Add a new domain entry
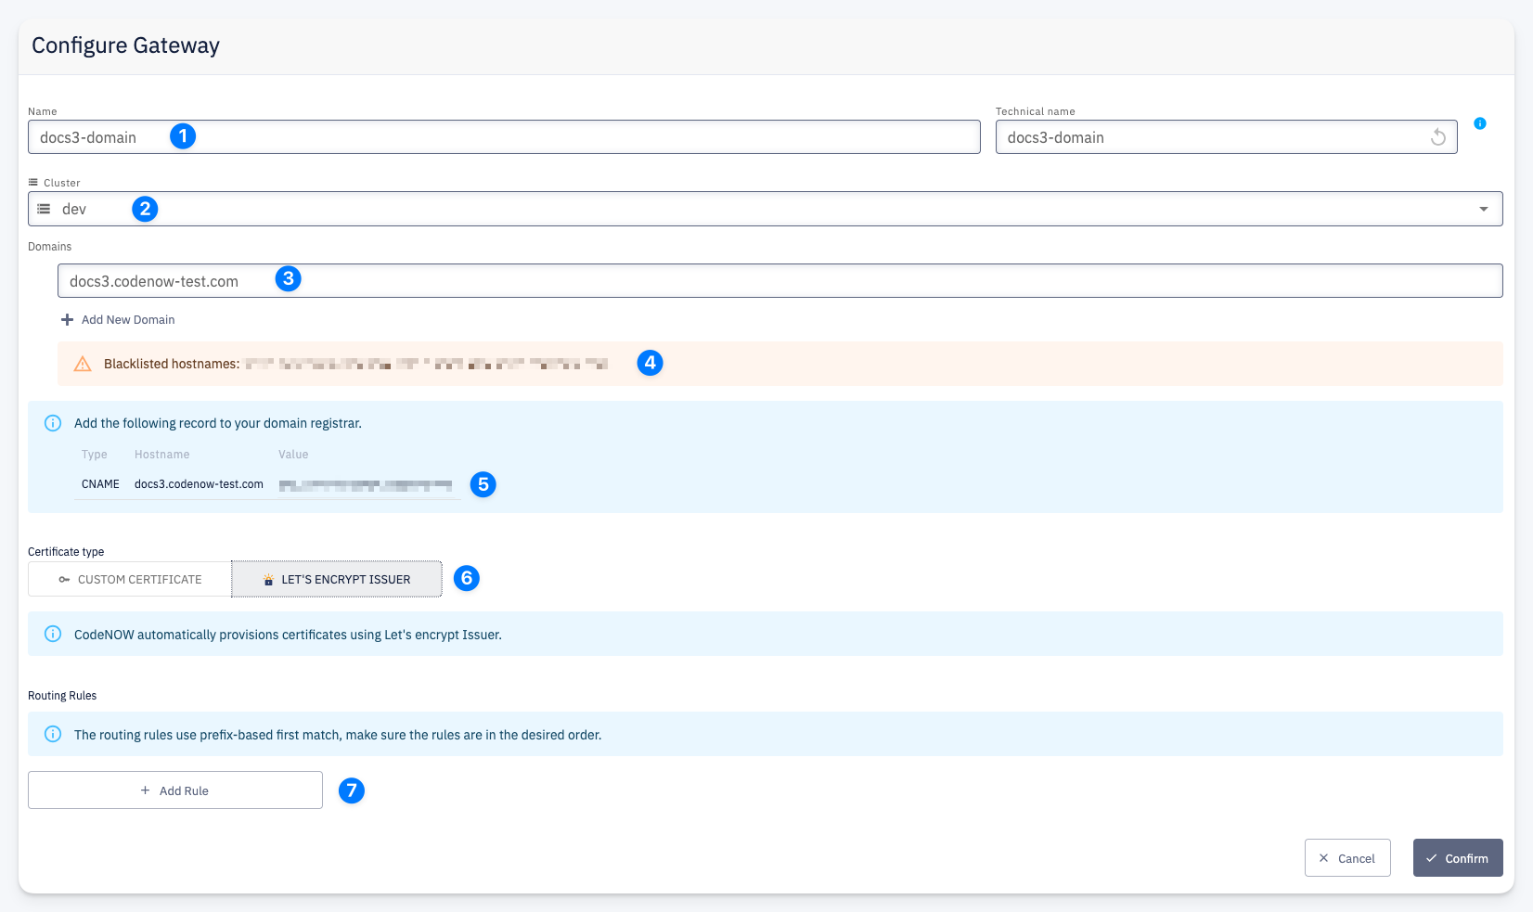The height and width of the screenshot is (912, 1533). tap(118, 319)
